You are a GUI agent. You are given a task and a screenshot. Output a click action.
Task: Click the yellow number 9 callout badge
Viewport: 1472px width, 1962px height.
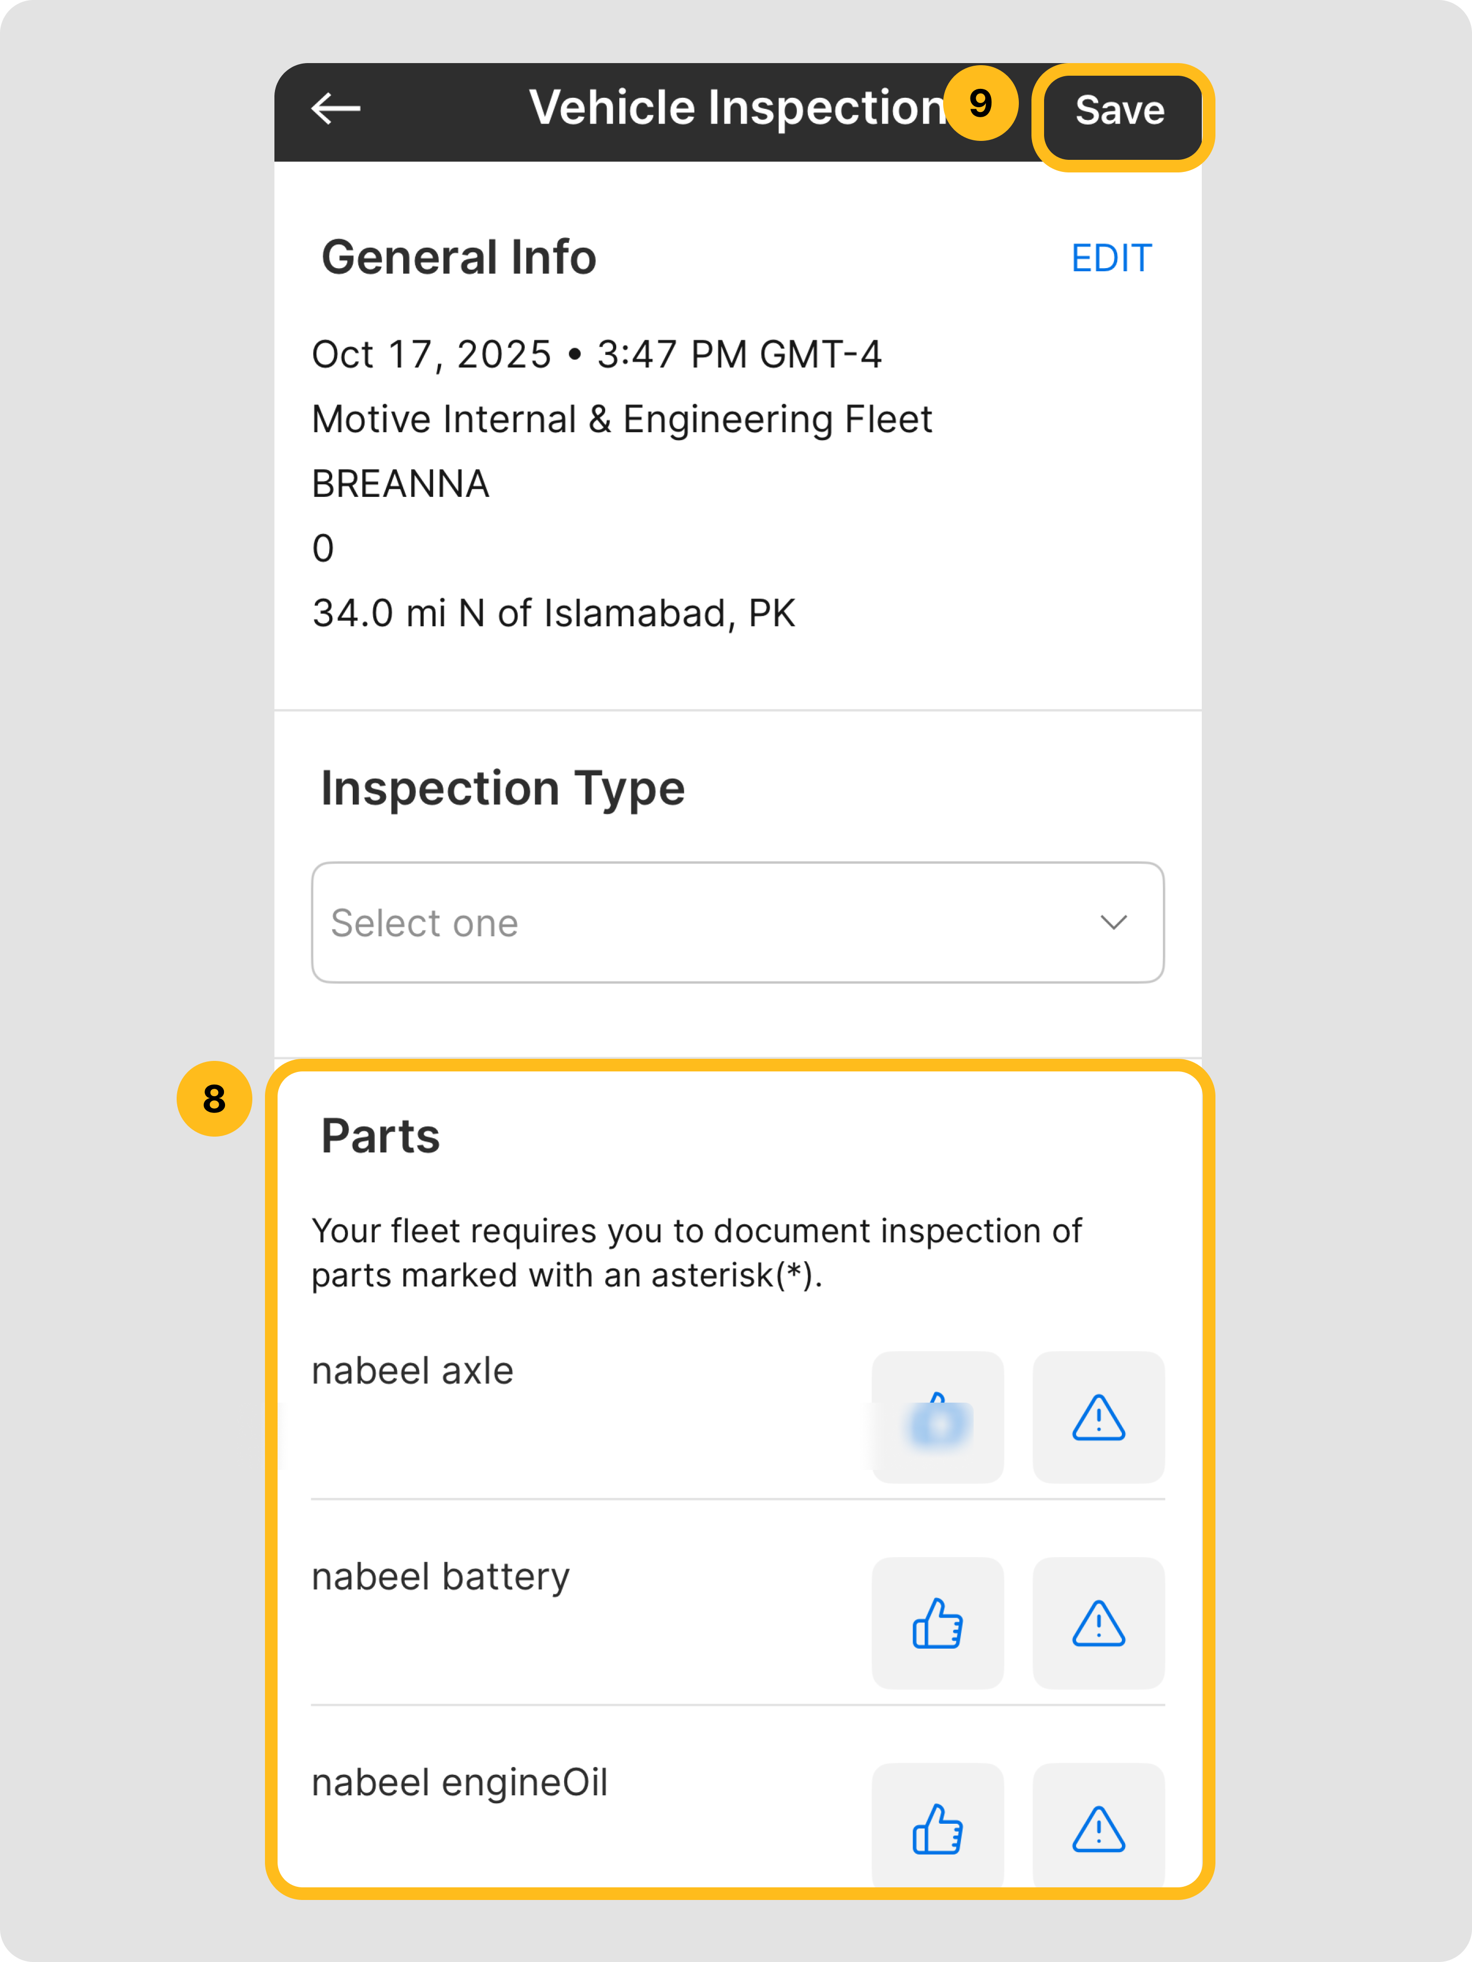coord(980,104)
